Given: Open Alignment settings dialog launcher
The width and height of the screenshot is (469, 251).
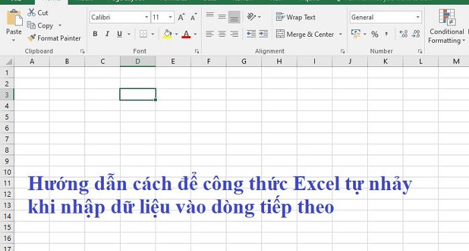Looking at the screenshot, I should click(342, 52).
